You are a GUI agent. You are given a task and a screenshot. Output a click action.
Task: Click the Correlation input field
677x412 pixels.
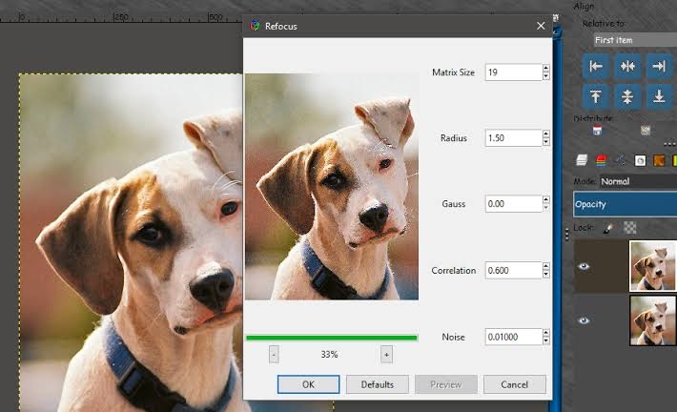pos(513,270)
